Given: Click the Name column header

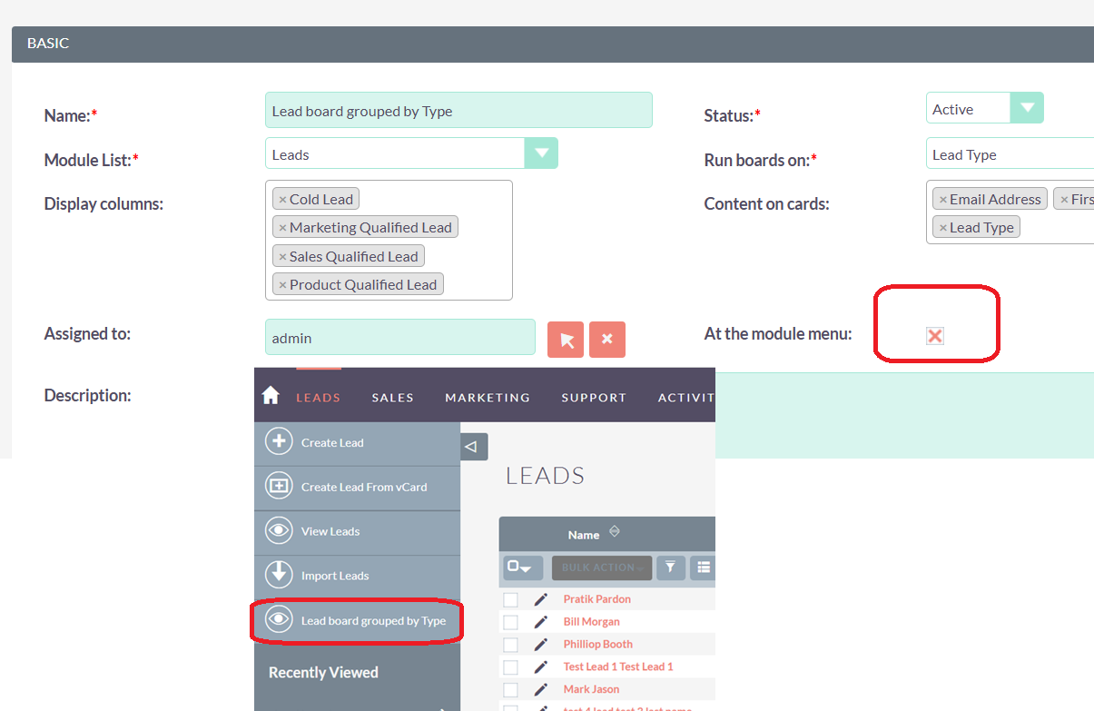Looking at the screenshot, I should 584,535.
